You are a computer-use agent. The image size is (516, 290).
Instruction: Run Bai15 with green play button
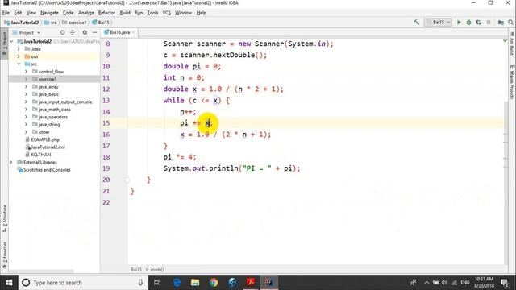coord(459,23)
